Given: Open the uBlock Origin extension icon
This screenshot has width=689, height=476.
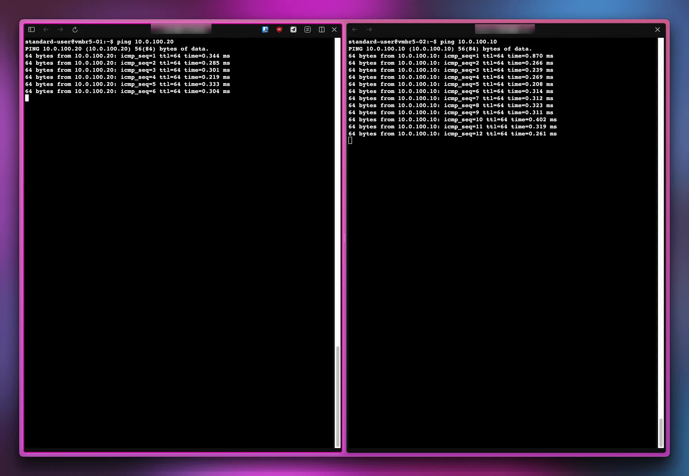Looking at the screenshot, I should 279,29.
